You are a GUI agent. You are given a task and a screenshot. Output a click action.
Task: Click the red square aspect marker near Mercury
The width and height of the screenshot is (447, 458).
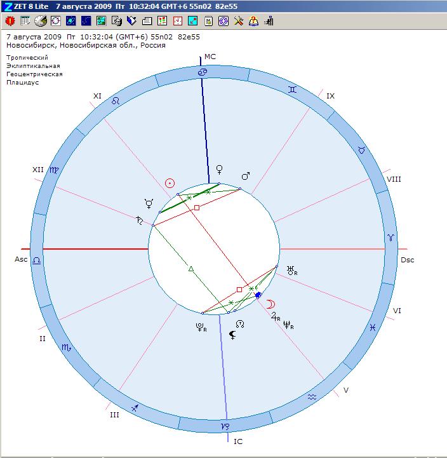(197, 208)
